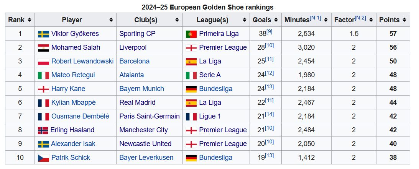Sort table by Goals column arrows
Image resolution: width=419 pixels, height=169 pixels.
(x=276, y=20)
